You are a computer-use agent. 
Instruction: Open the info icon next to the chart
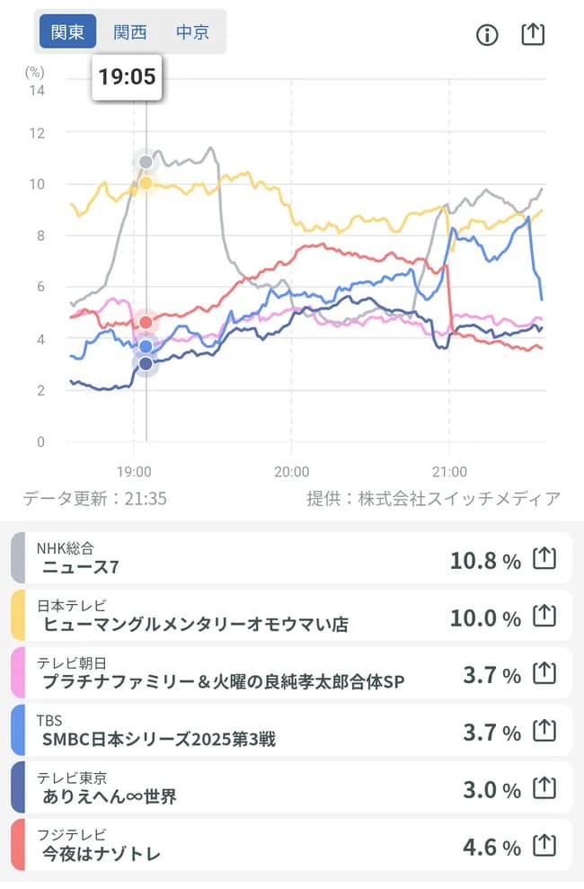pos(486,33)
